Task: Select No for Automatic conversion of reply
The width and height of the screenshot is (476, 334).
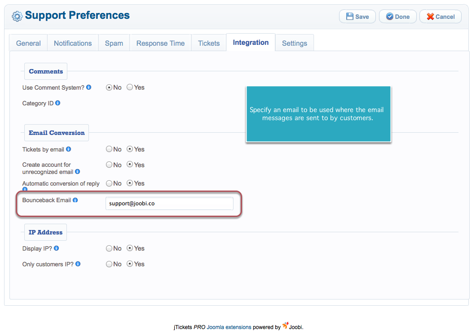Action: [109, 183]
